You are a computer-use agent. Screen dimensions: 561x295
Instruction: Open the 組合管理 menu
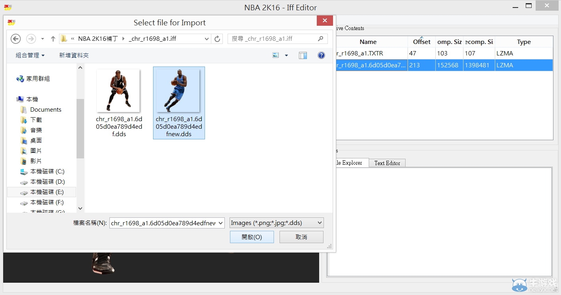[x=30, y=55]
